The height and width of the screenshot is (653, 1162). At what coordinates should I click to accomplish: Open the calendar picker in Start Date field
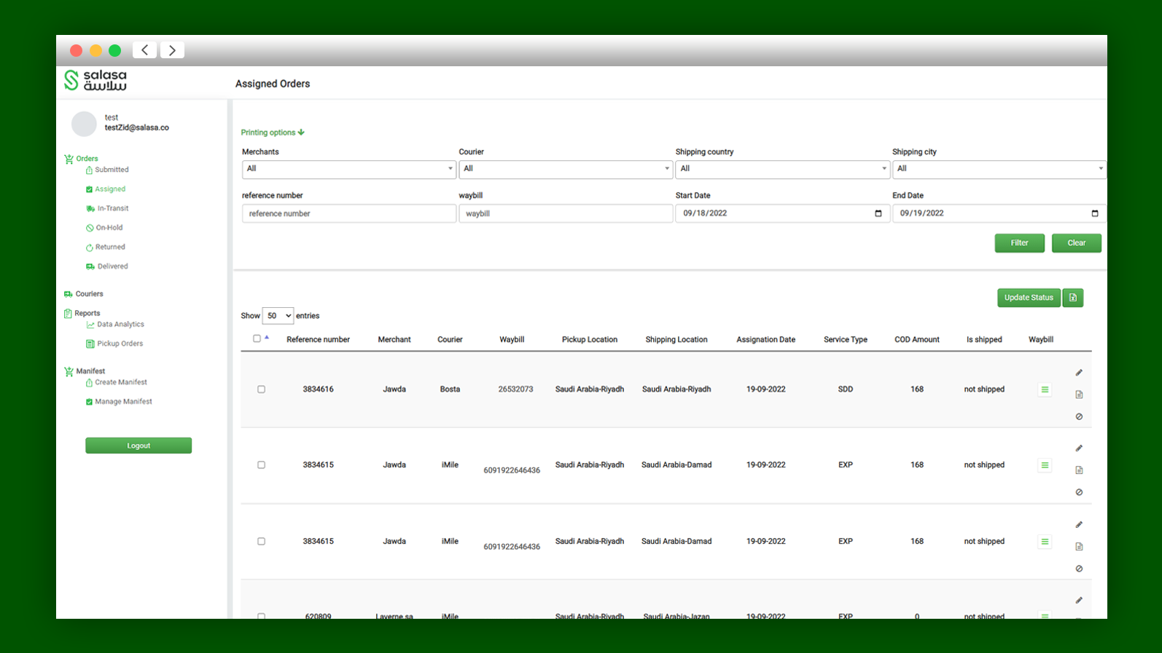click(878, 213)
